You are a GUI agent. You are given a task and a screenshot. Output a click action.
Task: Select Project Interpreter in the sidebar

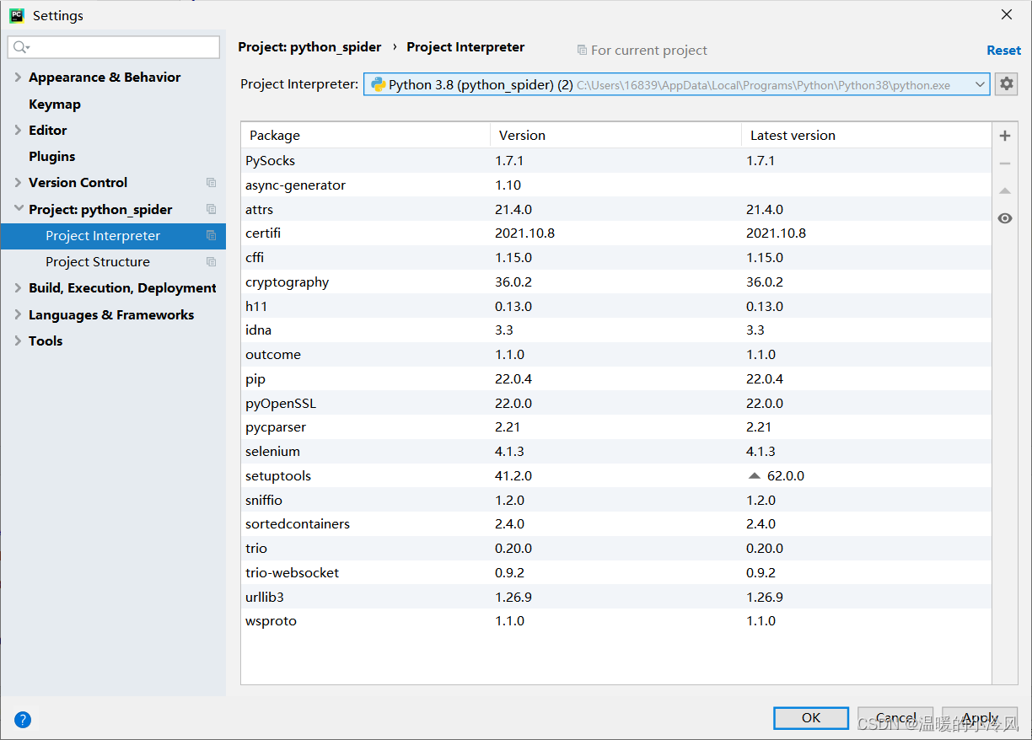pos(113,236)
